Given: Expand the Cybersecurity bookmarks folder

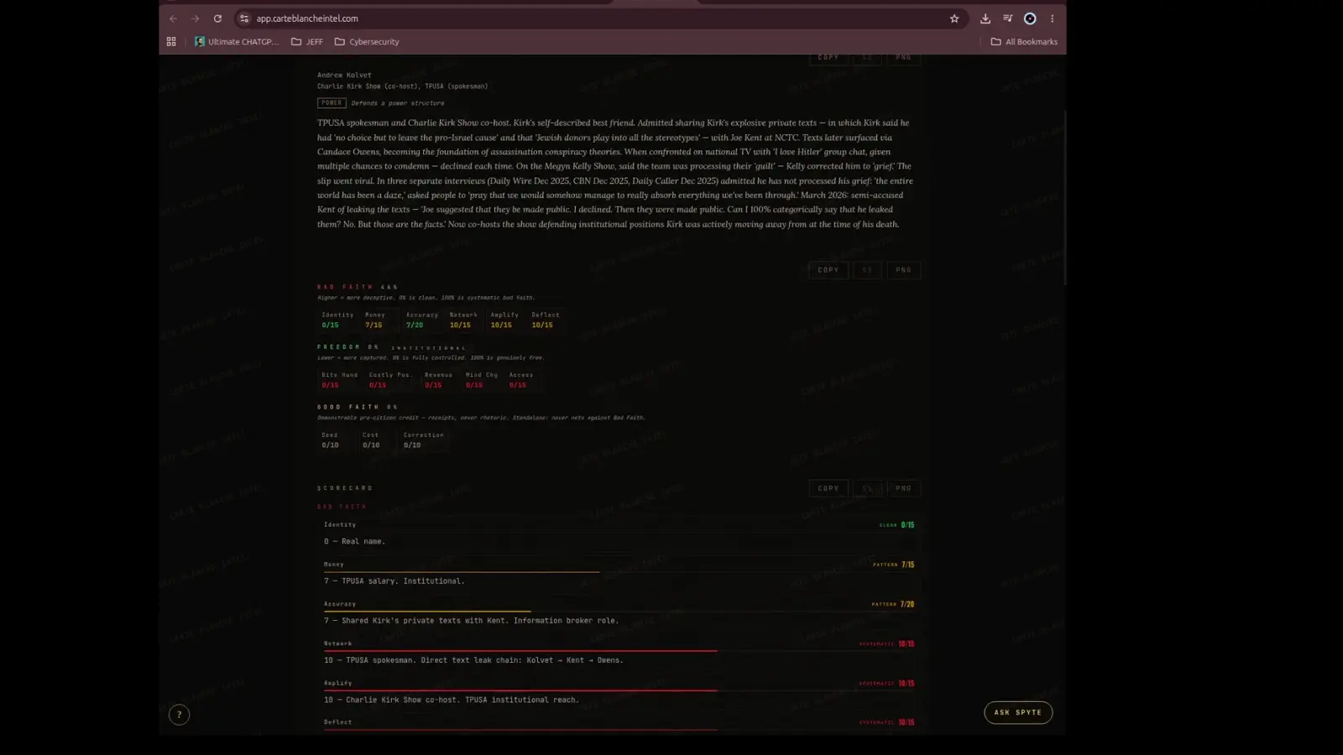Looking at the screenshot, I should [x=367, y=41].
